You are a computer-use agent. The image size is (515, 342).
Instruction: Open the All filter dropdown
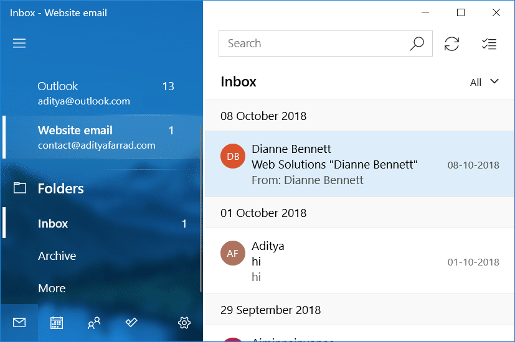(484, 82)
